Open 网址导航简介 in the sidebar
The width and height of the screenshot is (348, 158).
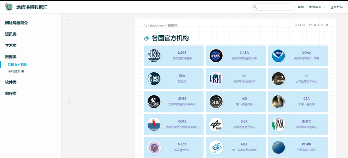pos(16,23)
